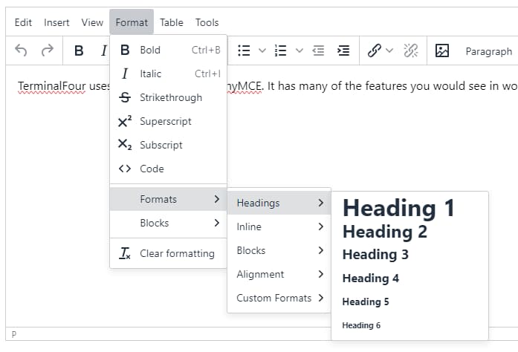This screenshot has height=352, width=518.
Task: Click the insert link icon
Action: (x=374, y=50)
